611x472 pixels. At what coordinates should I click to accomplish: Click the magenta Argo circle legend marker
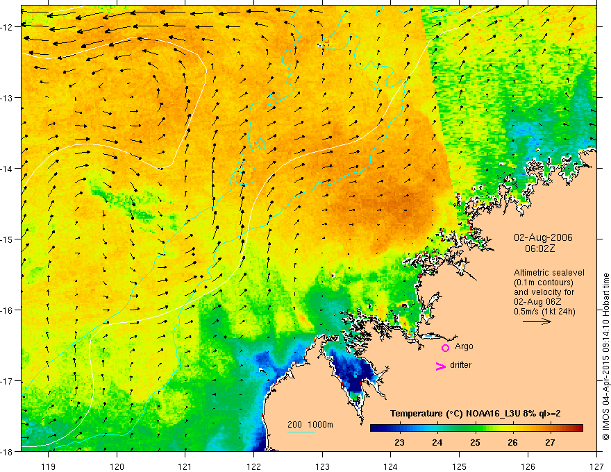coord(445,348)
